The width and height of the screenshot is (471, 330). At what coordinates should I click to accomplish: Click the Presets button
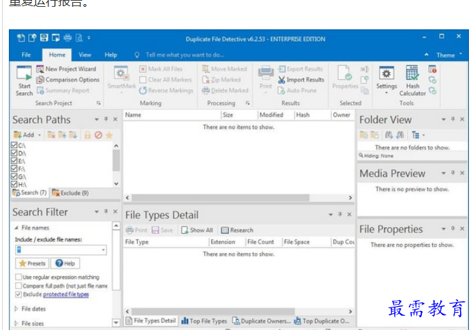point(32,264)
